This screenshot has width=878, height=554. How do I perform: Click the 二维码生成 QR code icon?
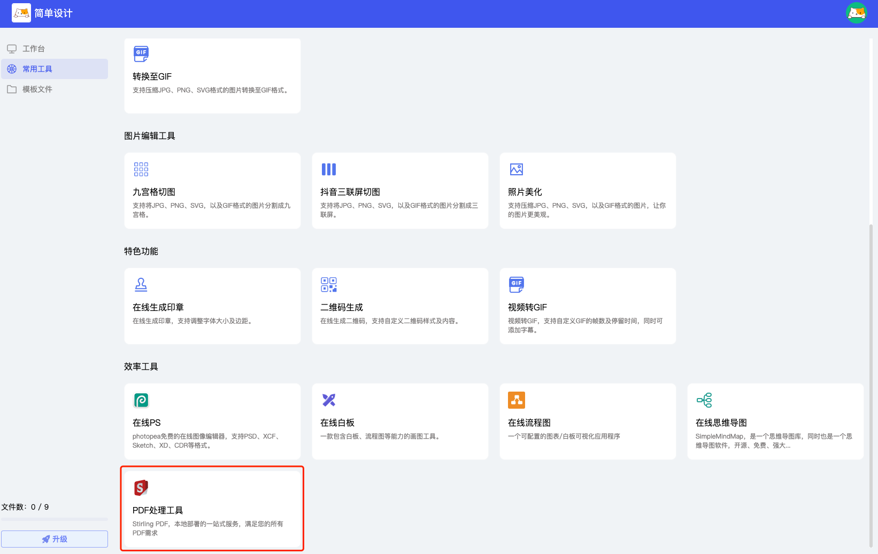point(329,285)
